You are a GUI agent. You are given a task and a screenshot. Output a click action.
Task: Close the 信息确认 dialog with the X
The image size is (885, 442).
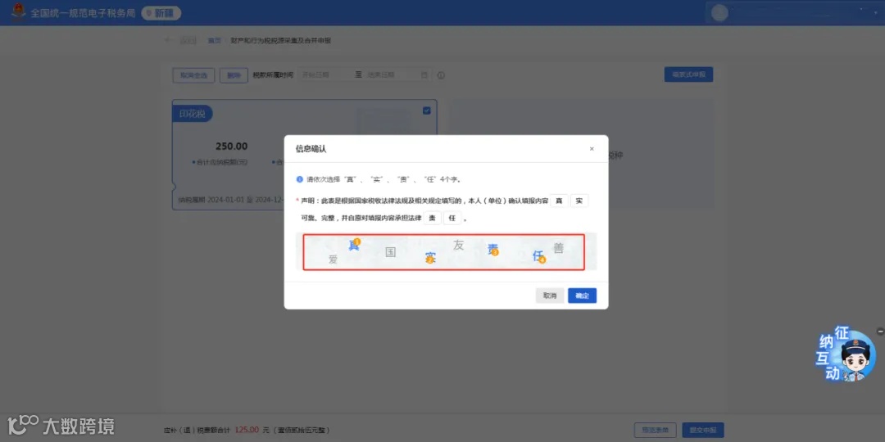pos(592,149)
